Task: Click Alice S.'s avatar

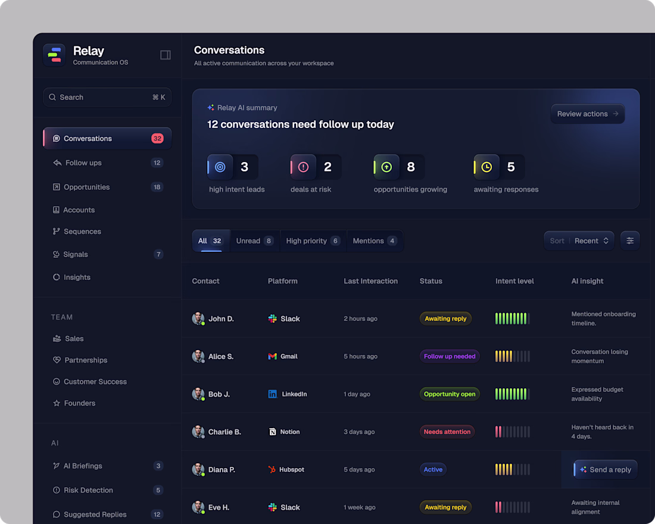Action: pyautogui.click(x=198, y=356)
